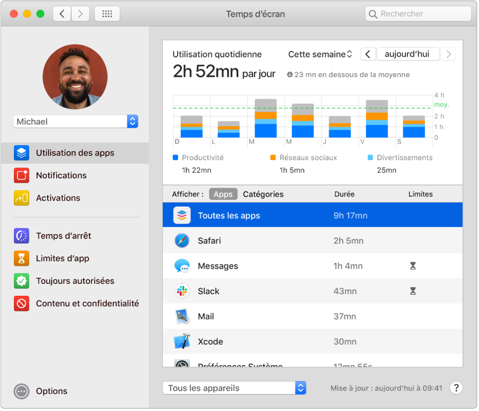Click the Rechercher search field
This screenshot has height=411, width=479.
click(x=418, y=13)
